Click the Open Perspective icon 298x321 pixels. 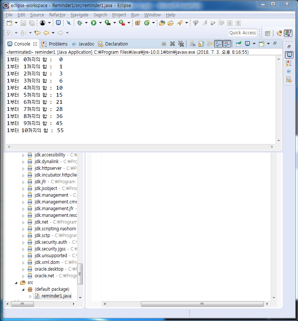click(x=268, y=33)
